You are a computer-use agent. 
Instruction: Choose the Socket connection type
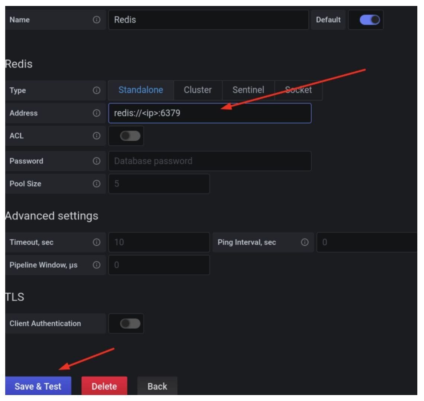[299, 89]
